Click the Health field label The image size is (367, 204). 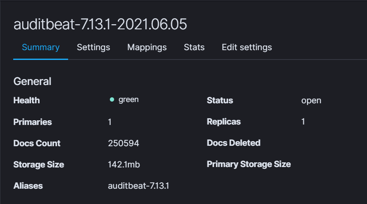[26, 101]
